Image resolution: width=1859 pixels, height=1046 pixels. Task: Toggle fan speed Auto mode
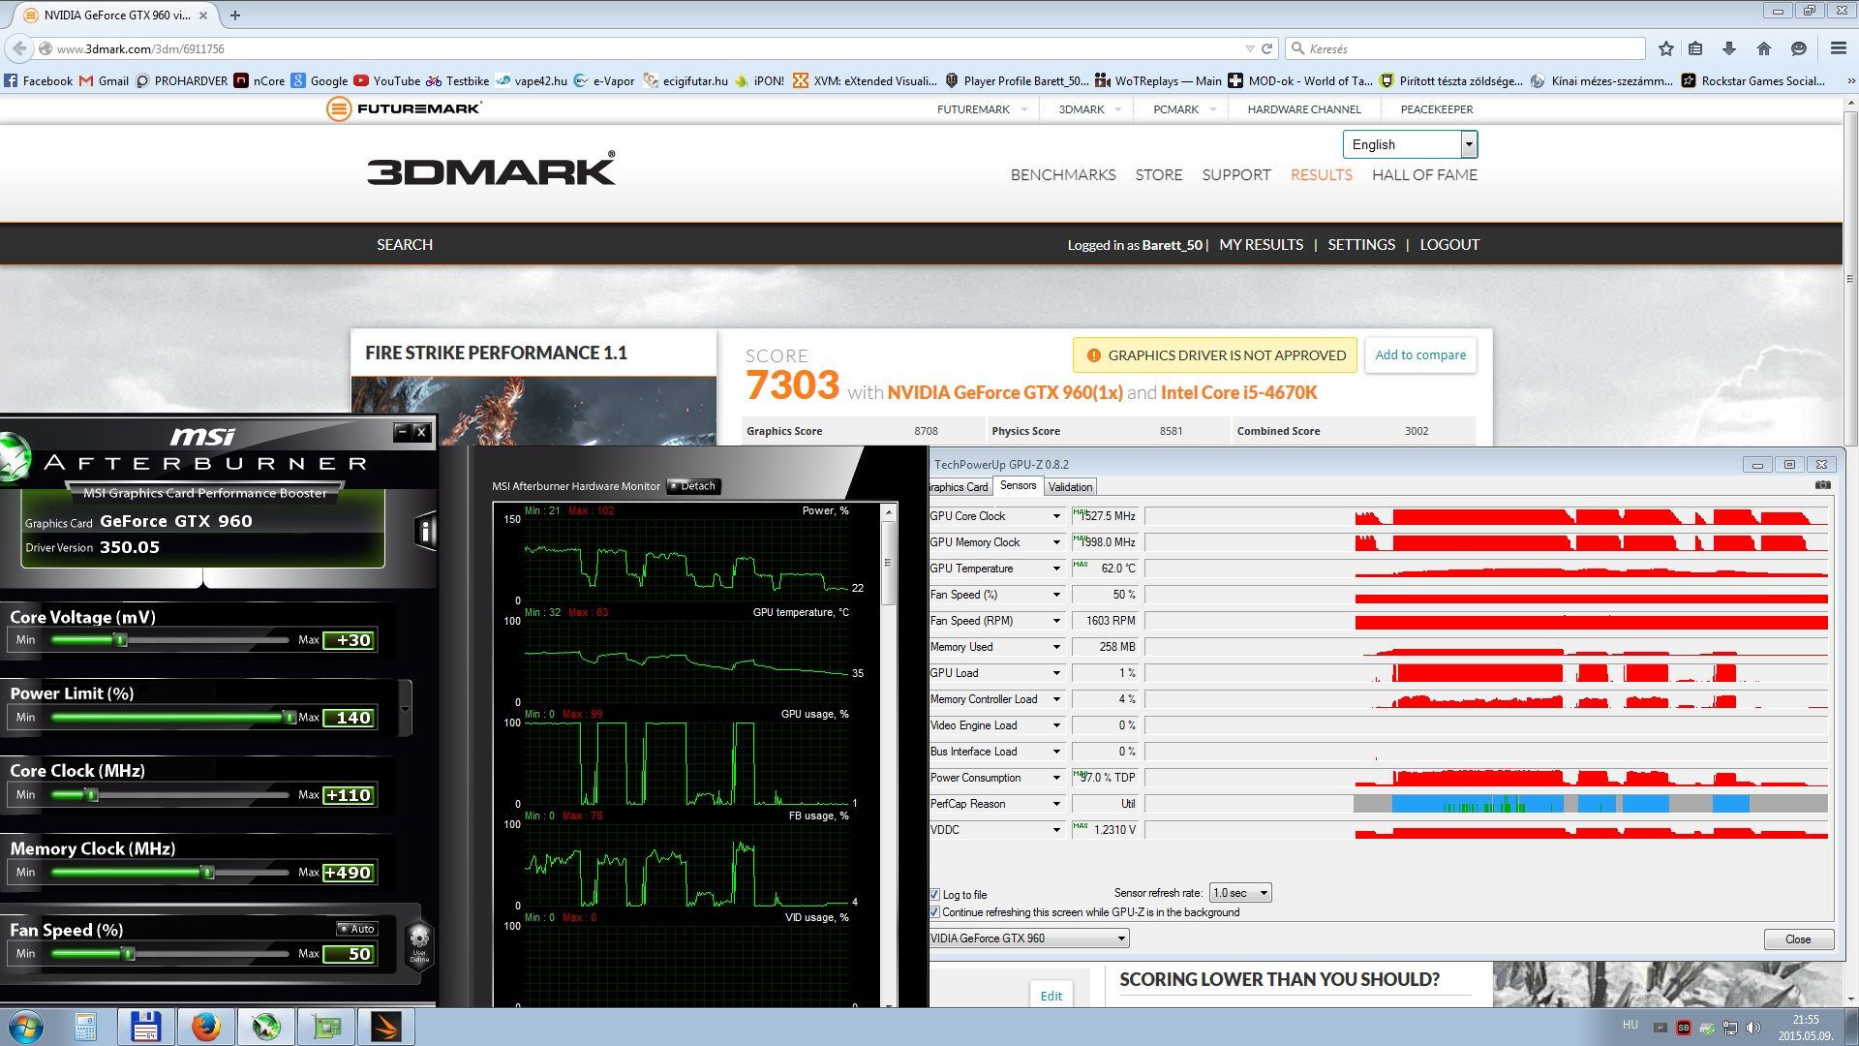tap(356, 929)
